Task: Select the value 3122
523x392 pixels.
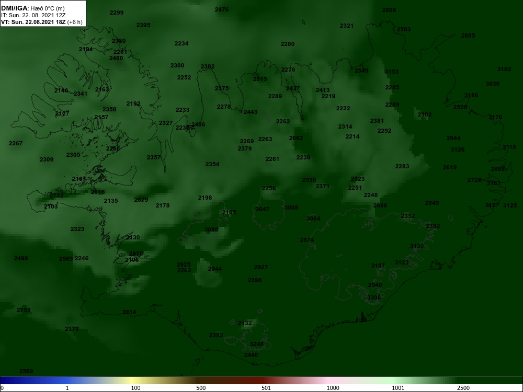Action: (x=417, y=246)
